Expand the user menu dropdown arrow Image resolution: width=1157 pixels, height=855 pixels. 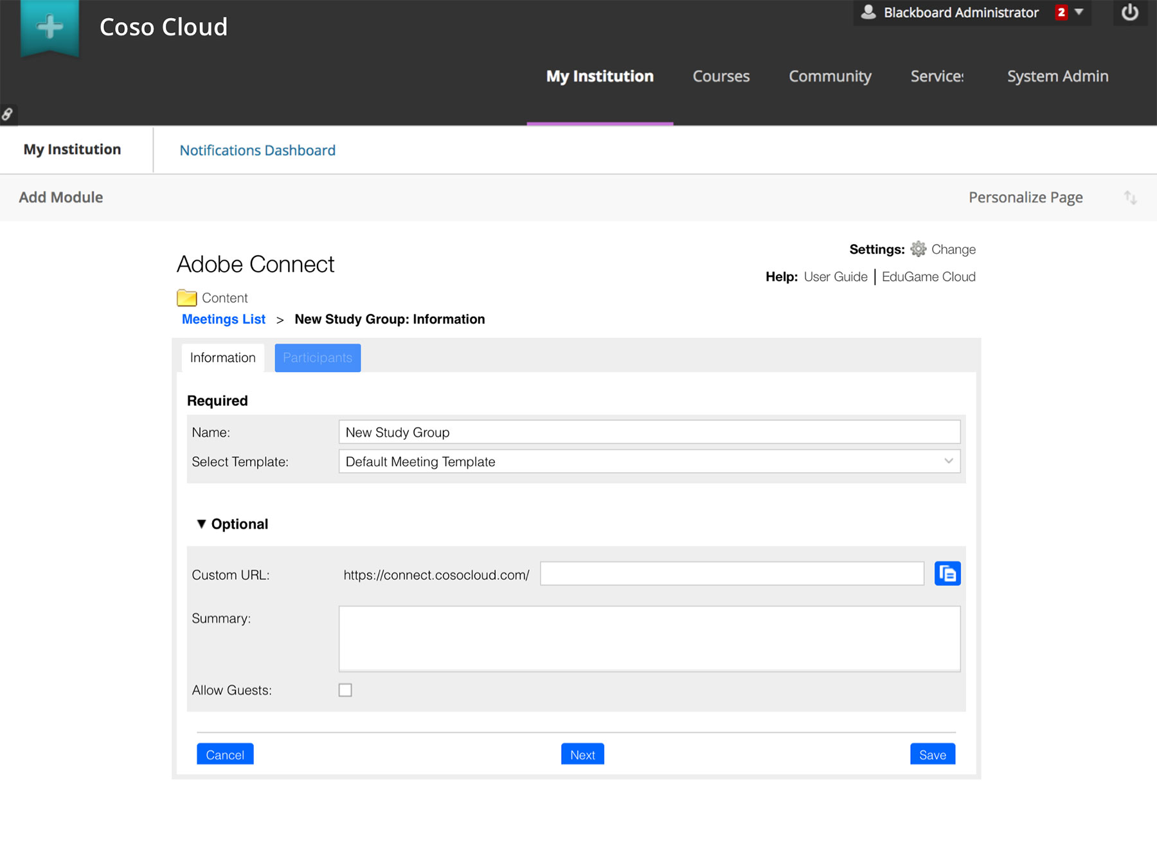tap(1079, 12)
